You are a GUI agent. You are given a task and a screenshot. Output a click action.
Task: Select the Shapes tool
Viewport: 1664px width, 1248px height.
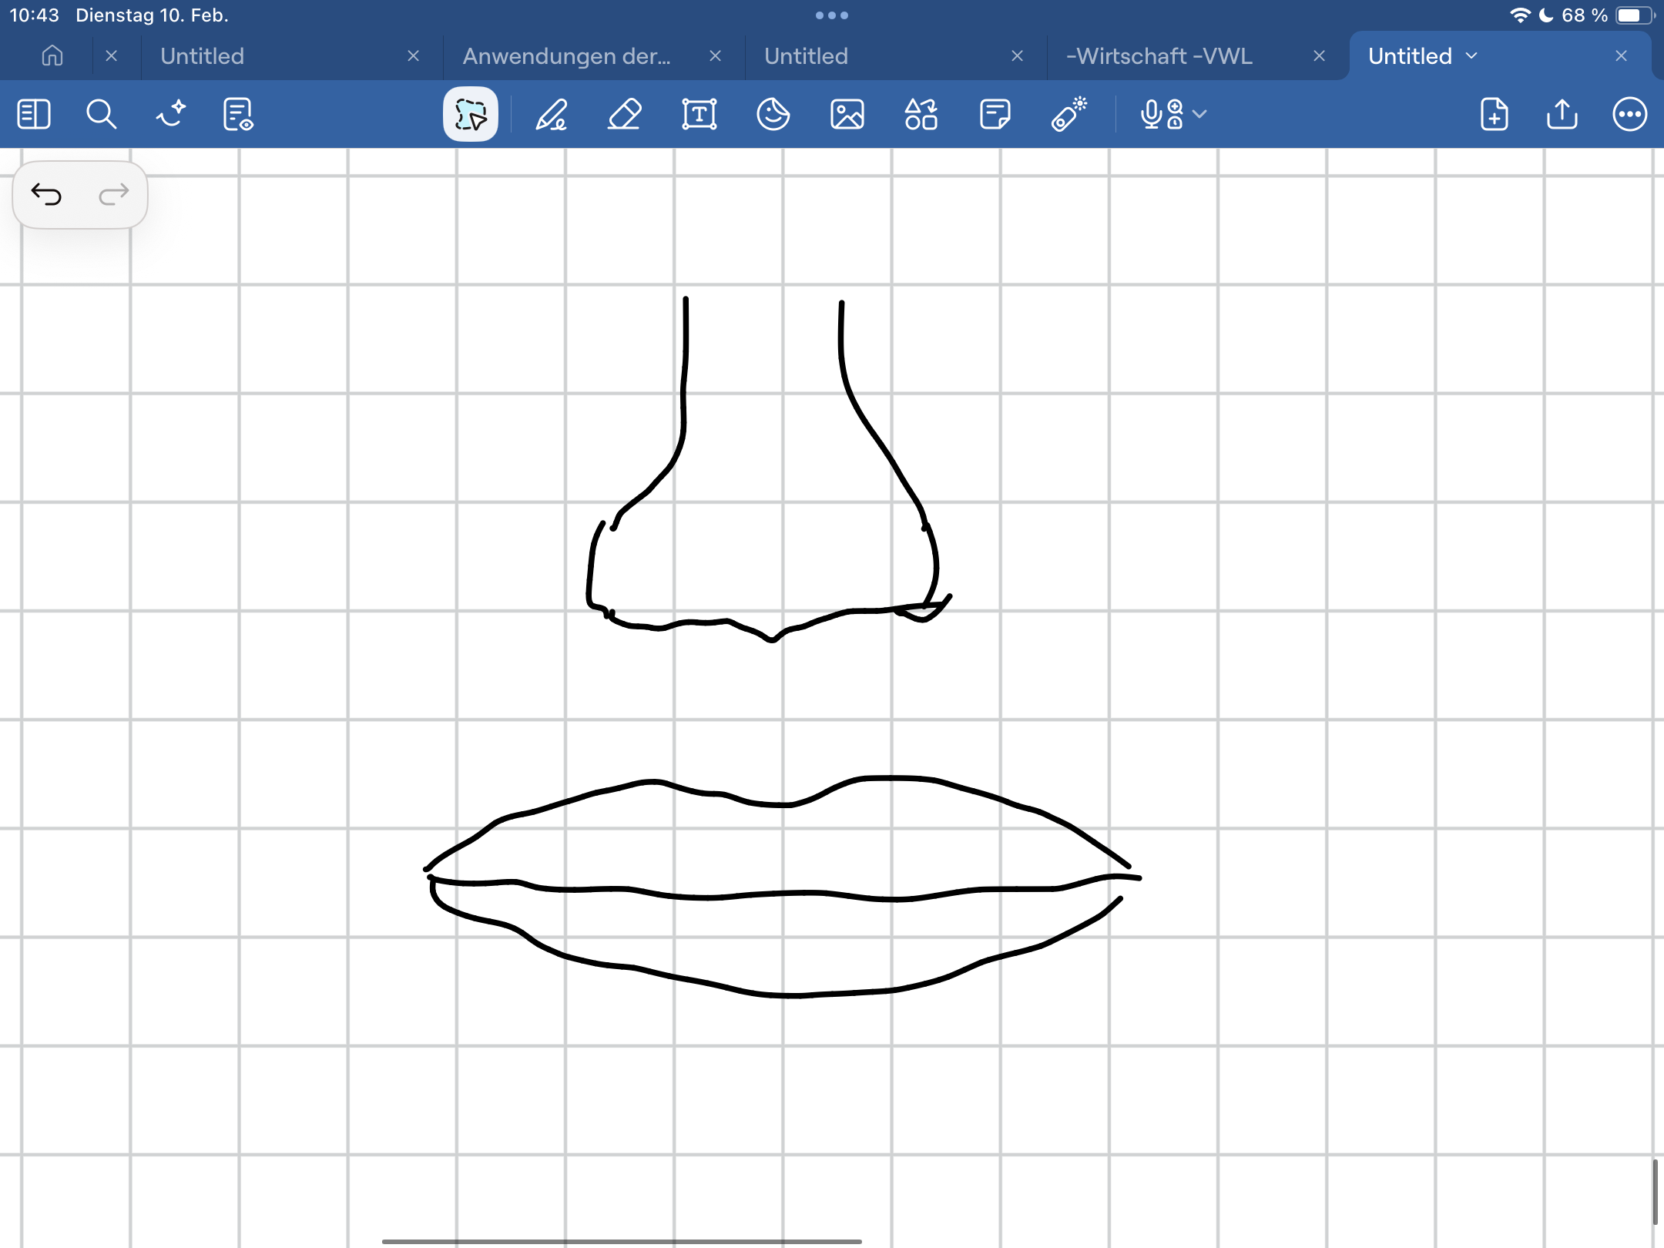tap(921, 115)
